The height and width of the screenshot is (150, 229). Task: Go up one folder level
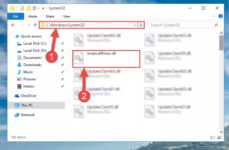click(35, 25)
